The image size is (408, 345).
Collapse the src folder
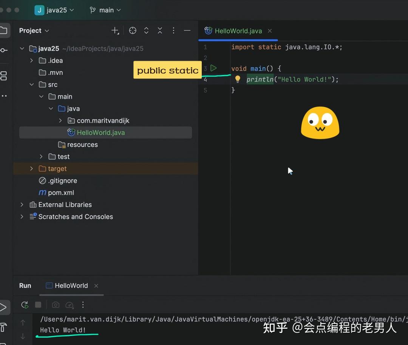click(x=32, y=85)
